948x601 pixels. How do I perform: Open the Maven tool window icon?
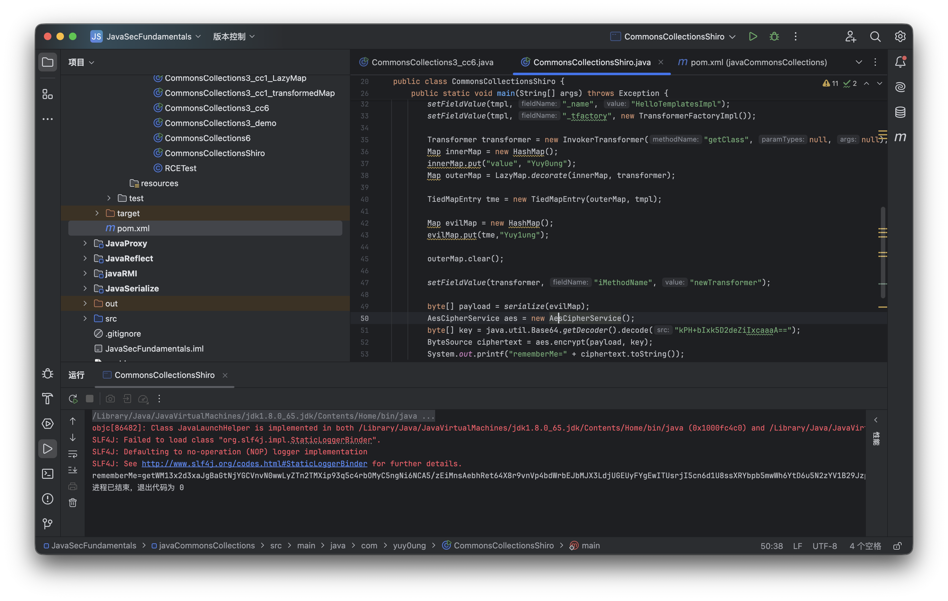point(900,137)
